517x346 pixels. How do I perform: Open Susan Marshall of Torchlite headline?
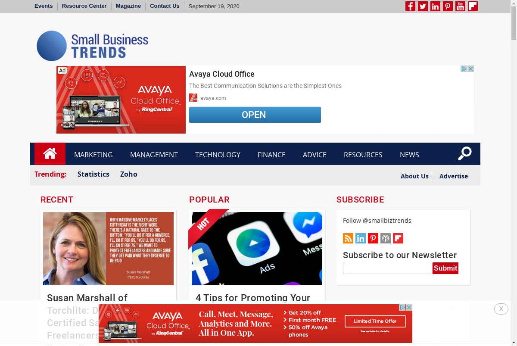click(x=87, y=298)
